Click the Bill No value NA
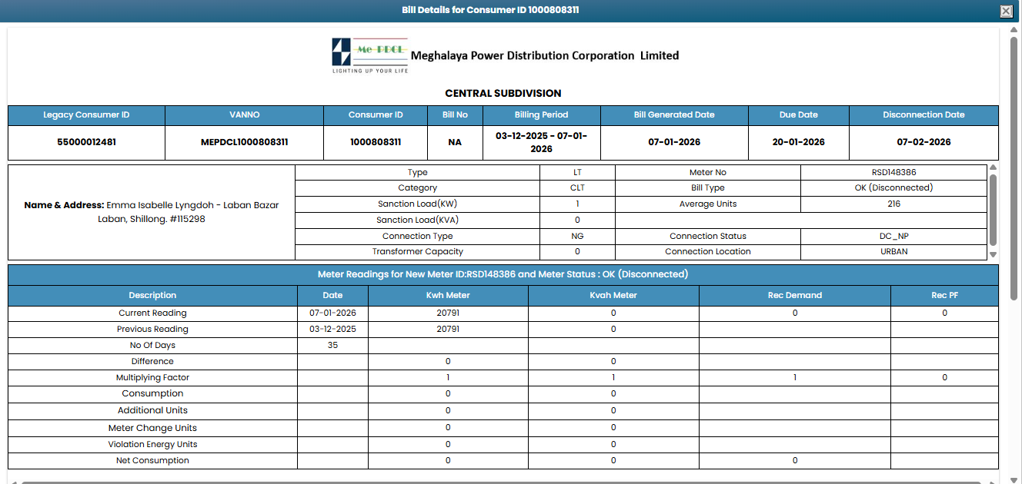The height and width of the screenshot is (484, 1022). point(455,142)
